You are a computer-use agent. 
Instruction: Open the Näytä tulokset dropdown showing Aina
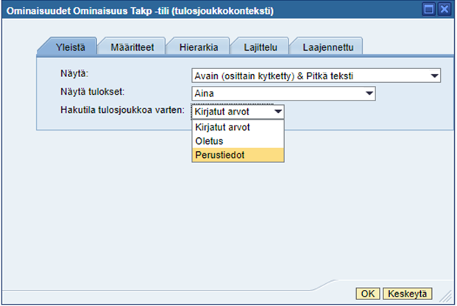369,93
